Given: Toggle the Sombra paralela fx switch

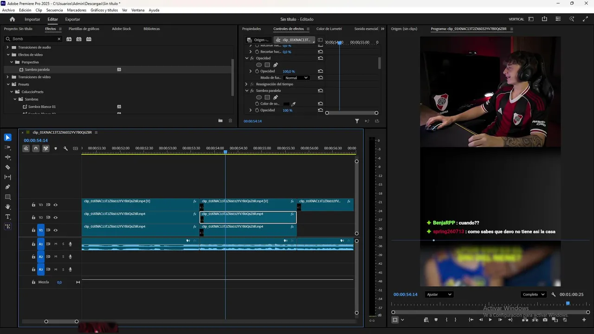Looking at the screenshot, I should pos(252,90).
